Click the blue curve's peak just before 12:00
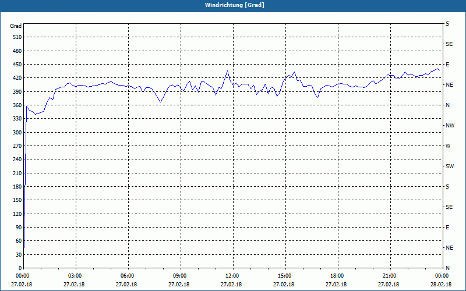466x291 pixels. [x=227, y=70]
